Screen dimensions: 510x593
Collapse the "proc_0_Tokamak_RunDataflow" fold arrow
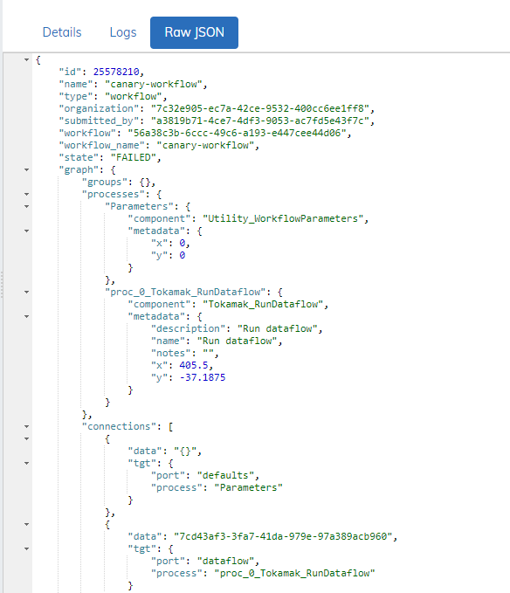click(26, 292)
